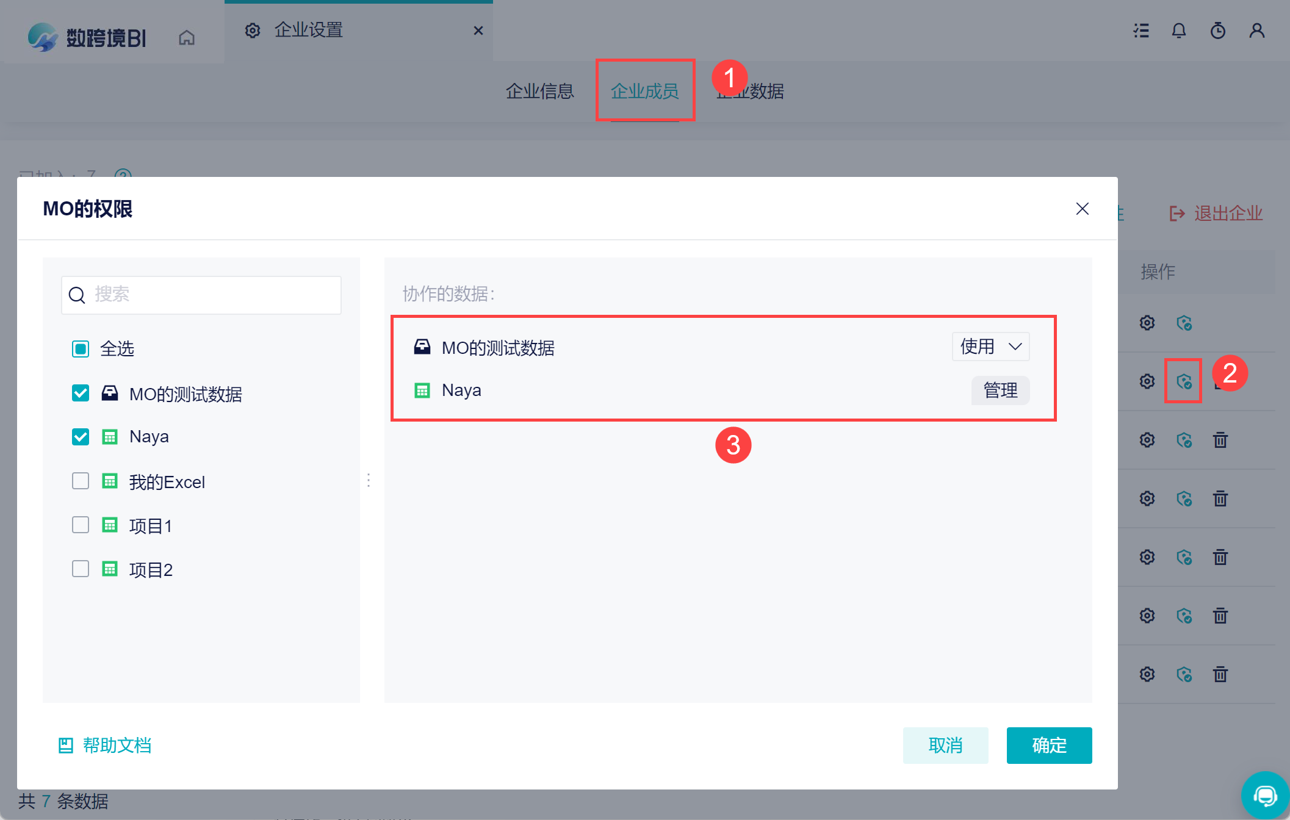Image resolution: width=1290 pixels, height=820 pixels.
Task: Expand the 使用 permission dropdown
Action: click(x=991, y=347)
